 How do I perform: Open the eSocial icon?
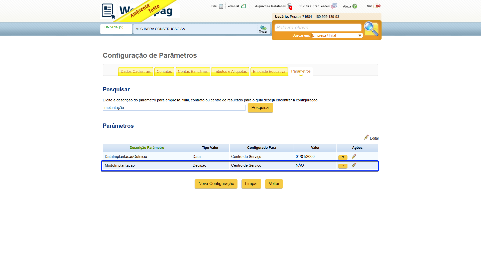click(x=244, y=6)
